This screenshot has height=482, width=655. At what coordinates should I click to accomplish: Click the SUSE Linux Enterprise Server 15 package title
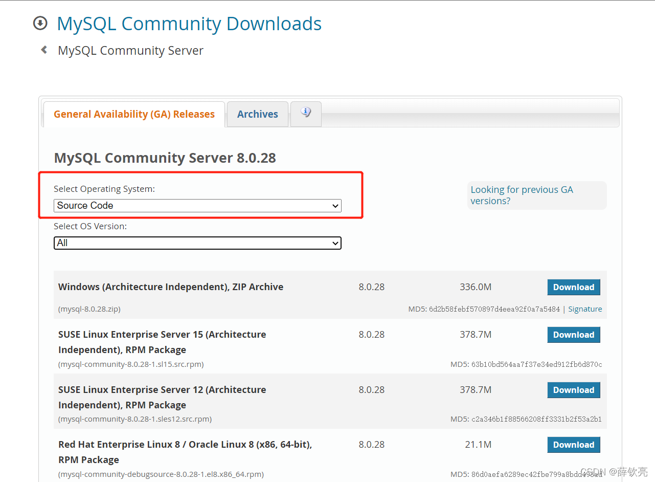click(162, 342)
